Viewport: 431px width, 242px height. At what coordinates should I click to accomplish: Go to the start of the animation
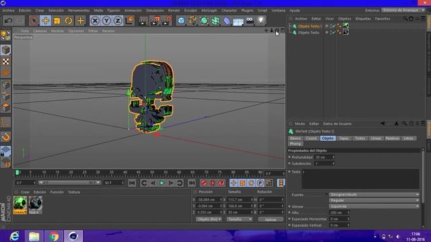pos(132,183)
